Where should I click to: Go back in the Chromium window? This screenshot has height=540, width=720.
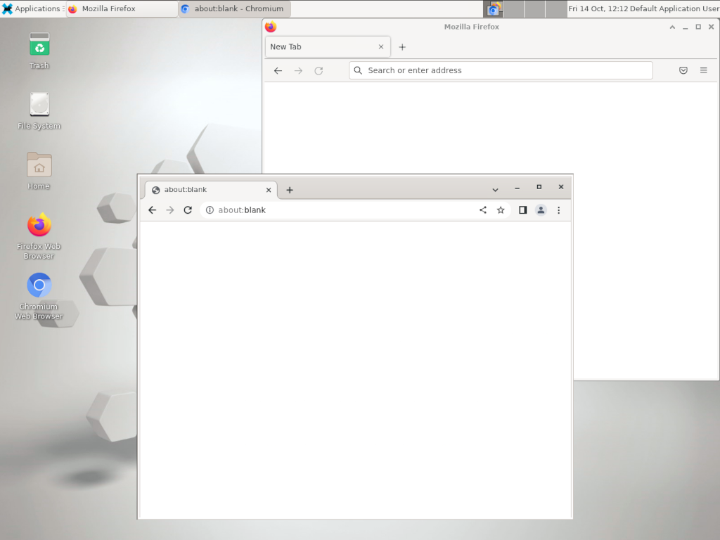(x=153, y=210)
